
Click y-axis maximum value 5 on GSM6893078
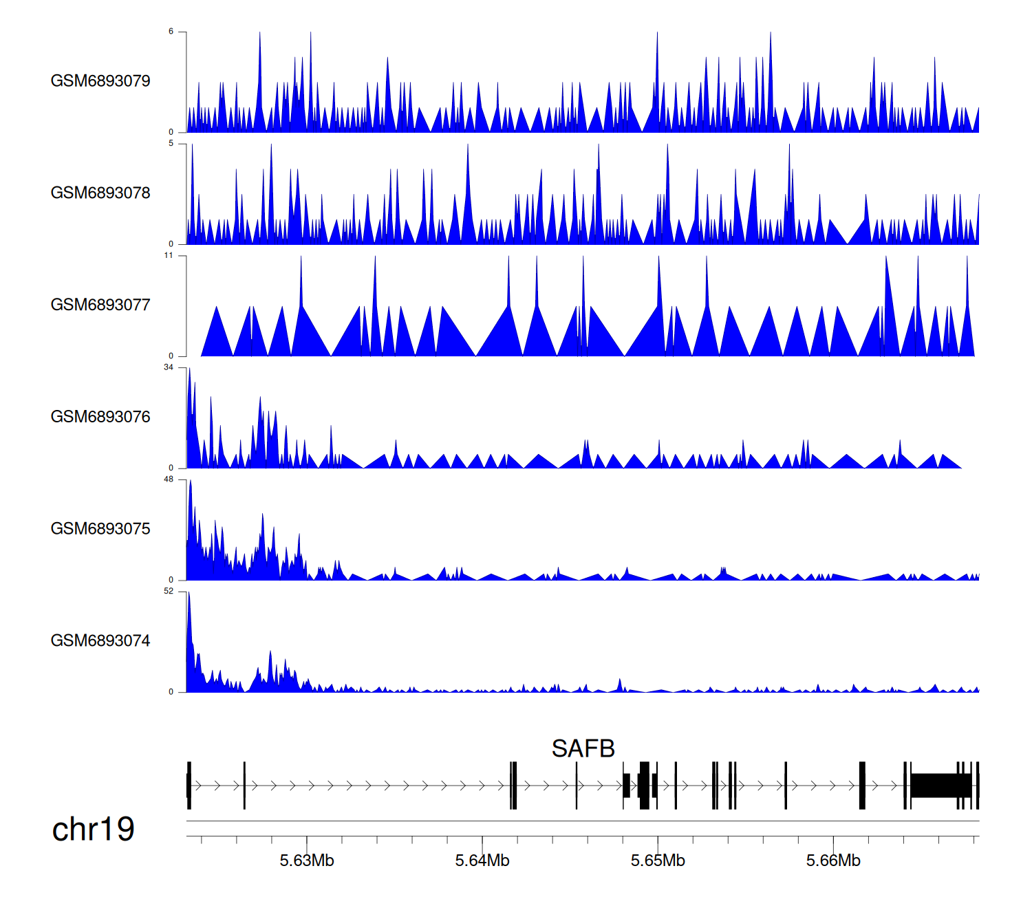tap(171, 144)
